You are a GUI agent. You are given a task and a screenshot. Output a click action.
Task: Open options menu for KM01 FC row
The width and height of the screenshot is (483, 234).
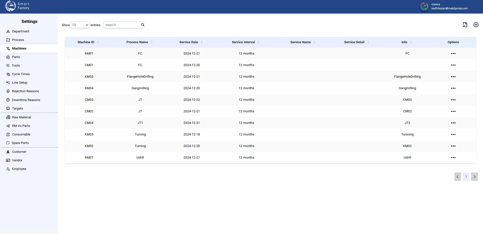point(453,54)
